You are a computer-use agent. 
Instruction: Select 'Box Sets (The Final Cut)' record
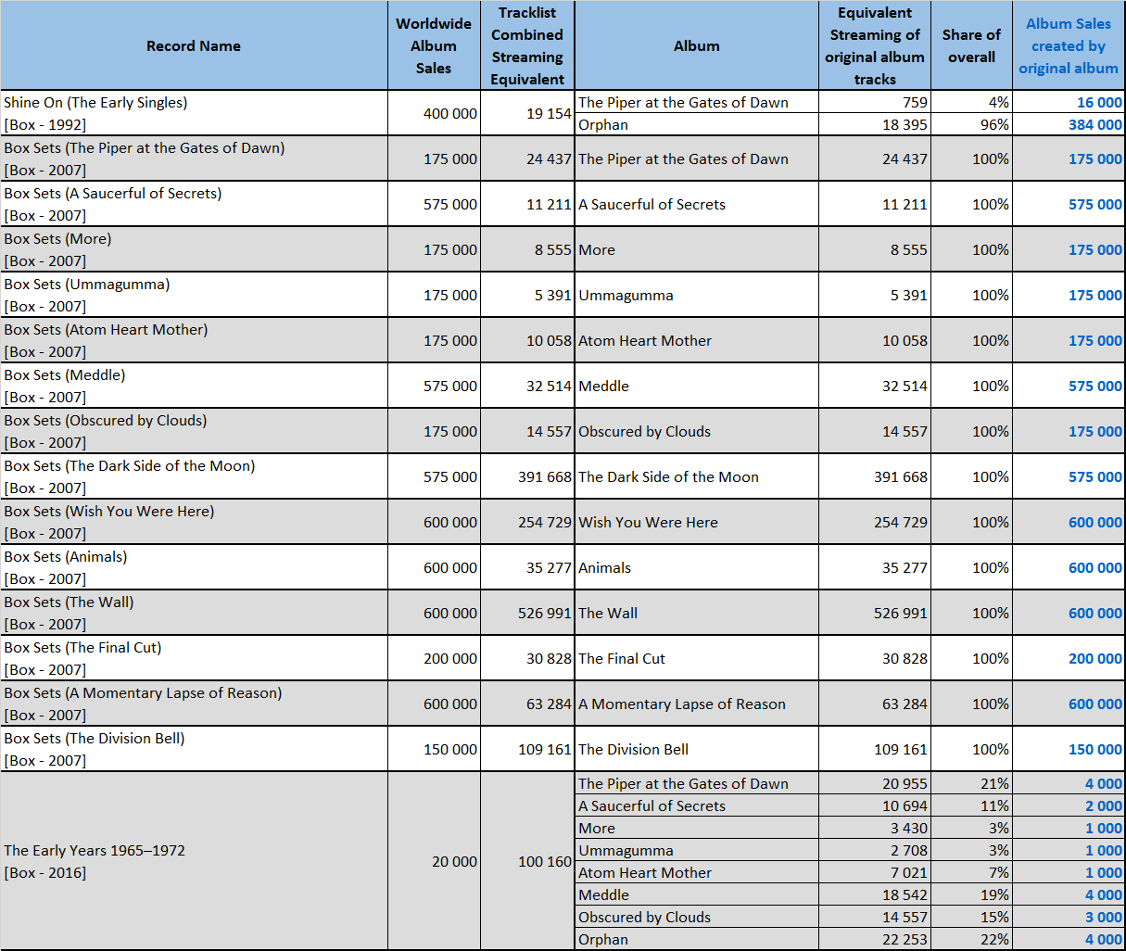coord(194,658)
